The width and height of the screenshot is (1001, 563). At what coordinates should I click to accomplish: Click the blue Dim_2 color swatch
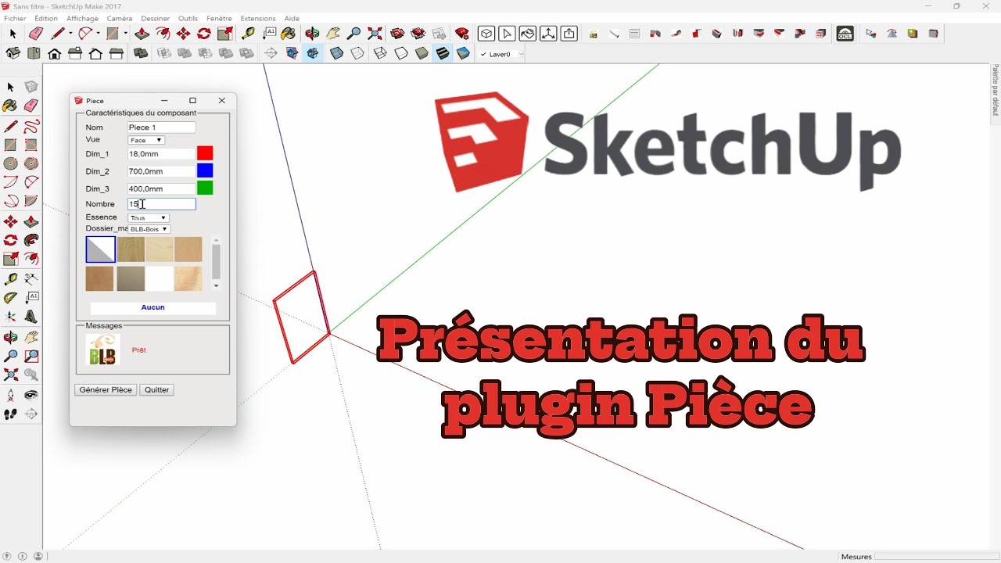tap(205, 170)
